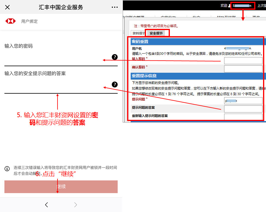The width and height of the screenshot is (266, 212).
Task: Click help icon beside password field
Action: click(115, 57)
